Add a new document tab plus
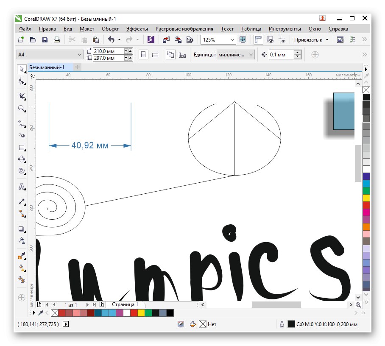 [x=77, y=67]
